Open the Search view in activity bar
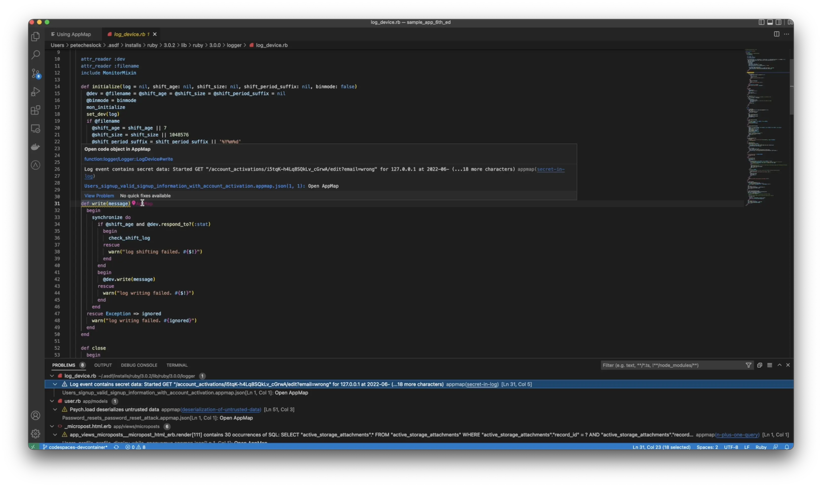This screenshot has height=487, width=822. (x=35, y=54)
